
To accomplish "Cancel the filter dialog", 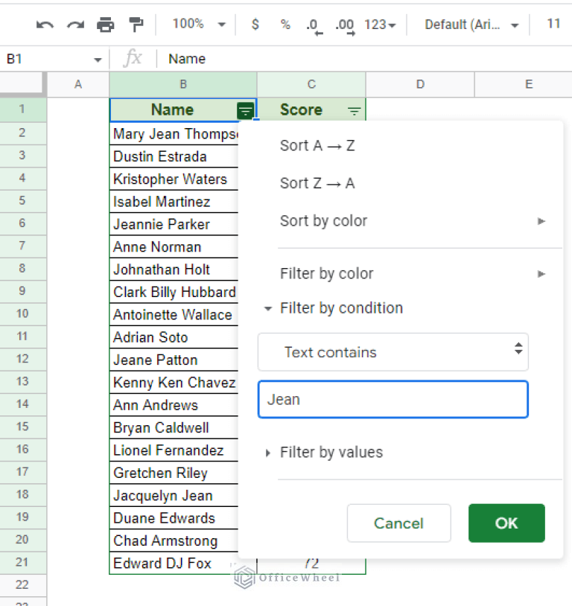I will tap(398, 523).
